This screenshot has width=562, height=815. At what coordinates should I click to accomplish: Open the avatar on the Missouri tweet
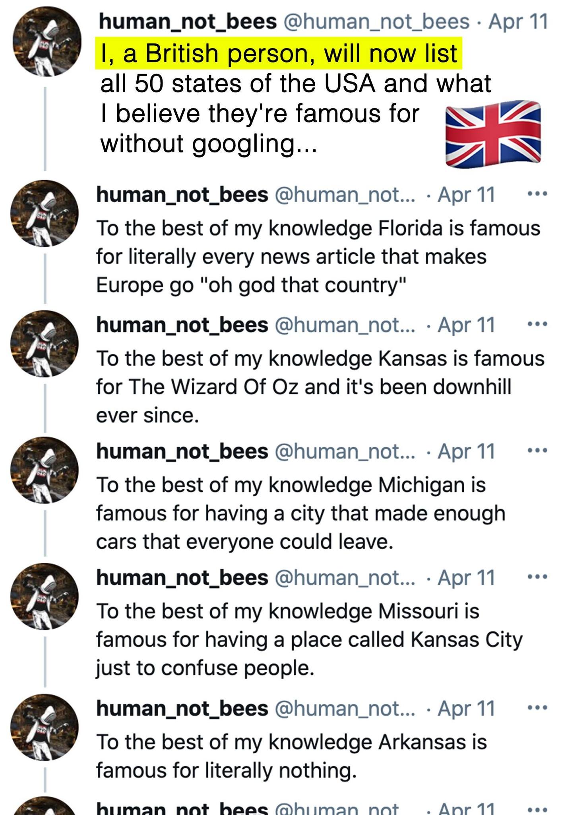pyautogui.click(x=45, y=597)
